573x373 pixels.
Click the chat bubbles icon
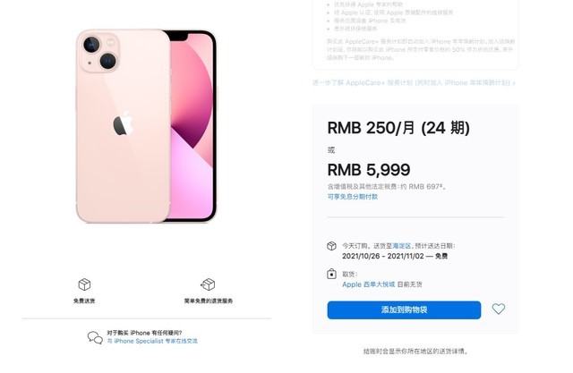[x=95, y=337]
